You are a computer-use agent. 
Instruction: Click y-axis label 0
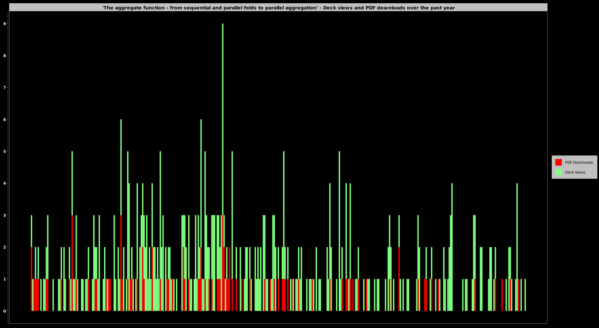[5, 311]
